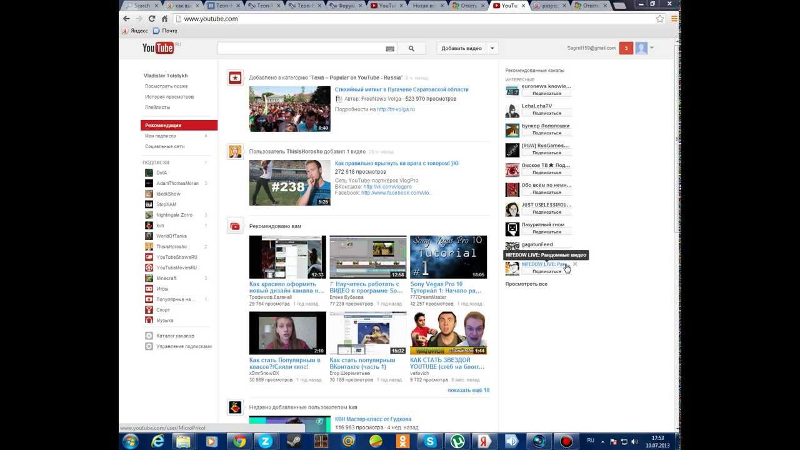Open Skype from the taskbar
The image size is (800, 450).
coord(429,441)
